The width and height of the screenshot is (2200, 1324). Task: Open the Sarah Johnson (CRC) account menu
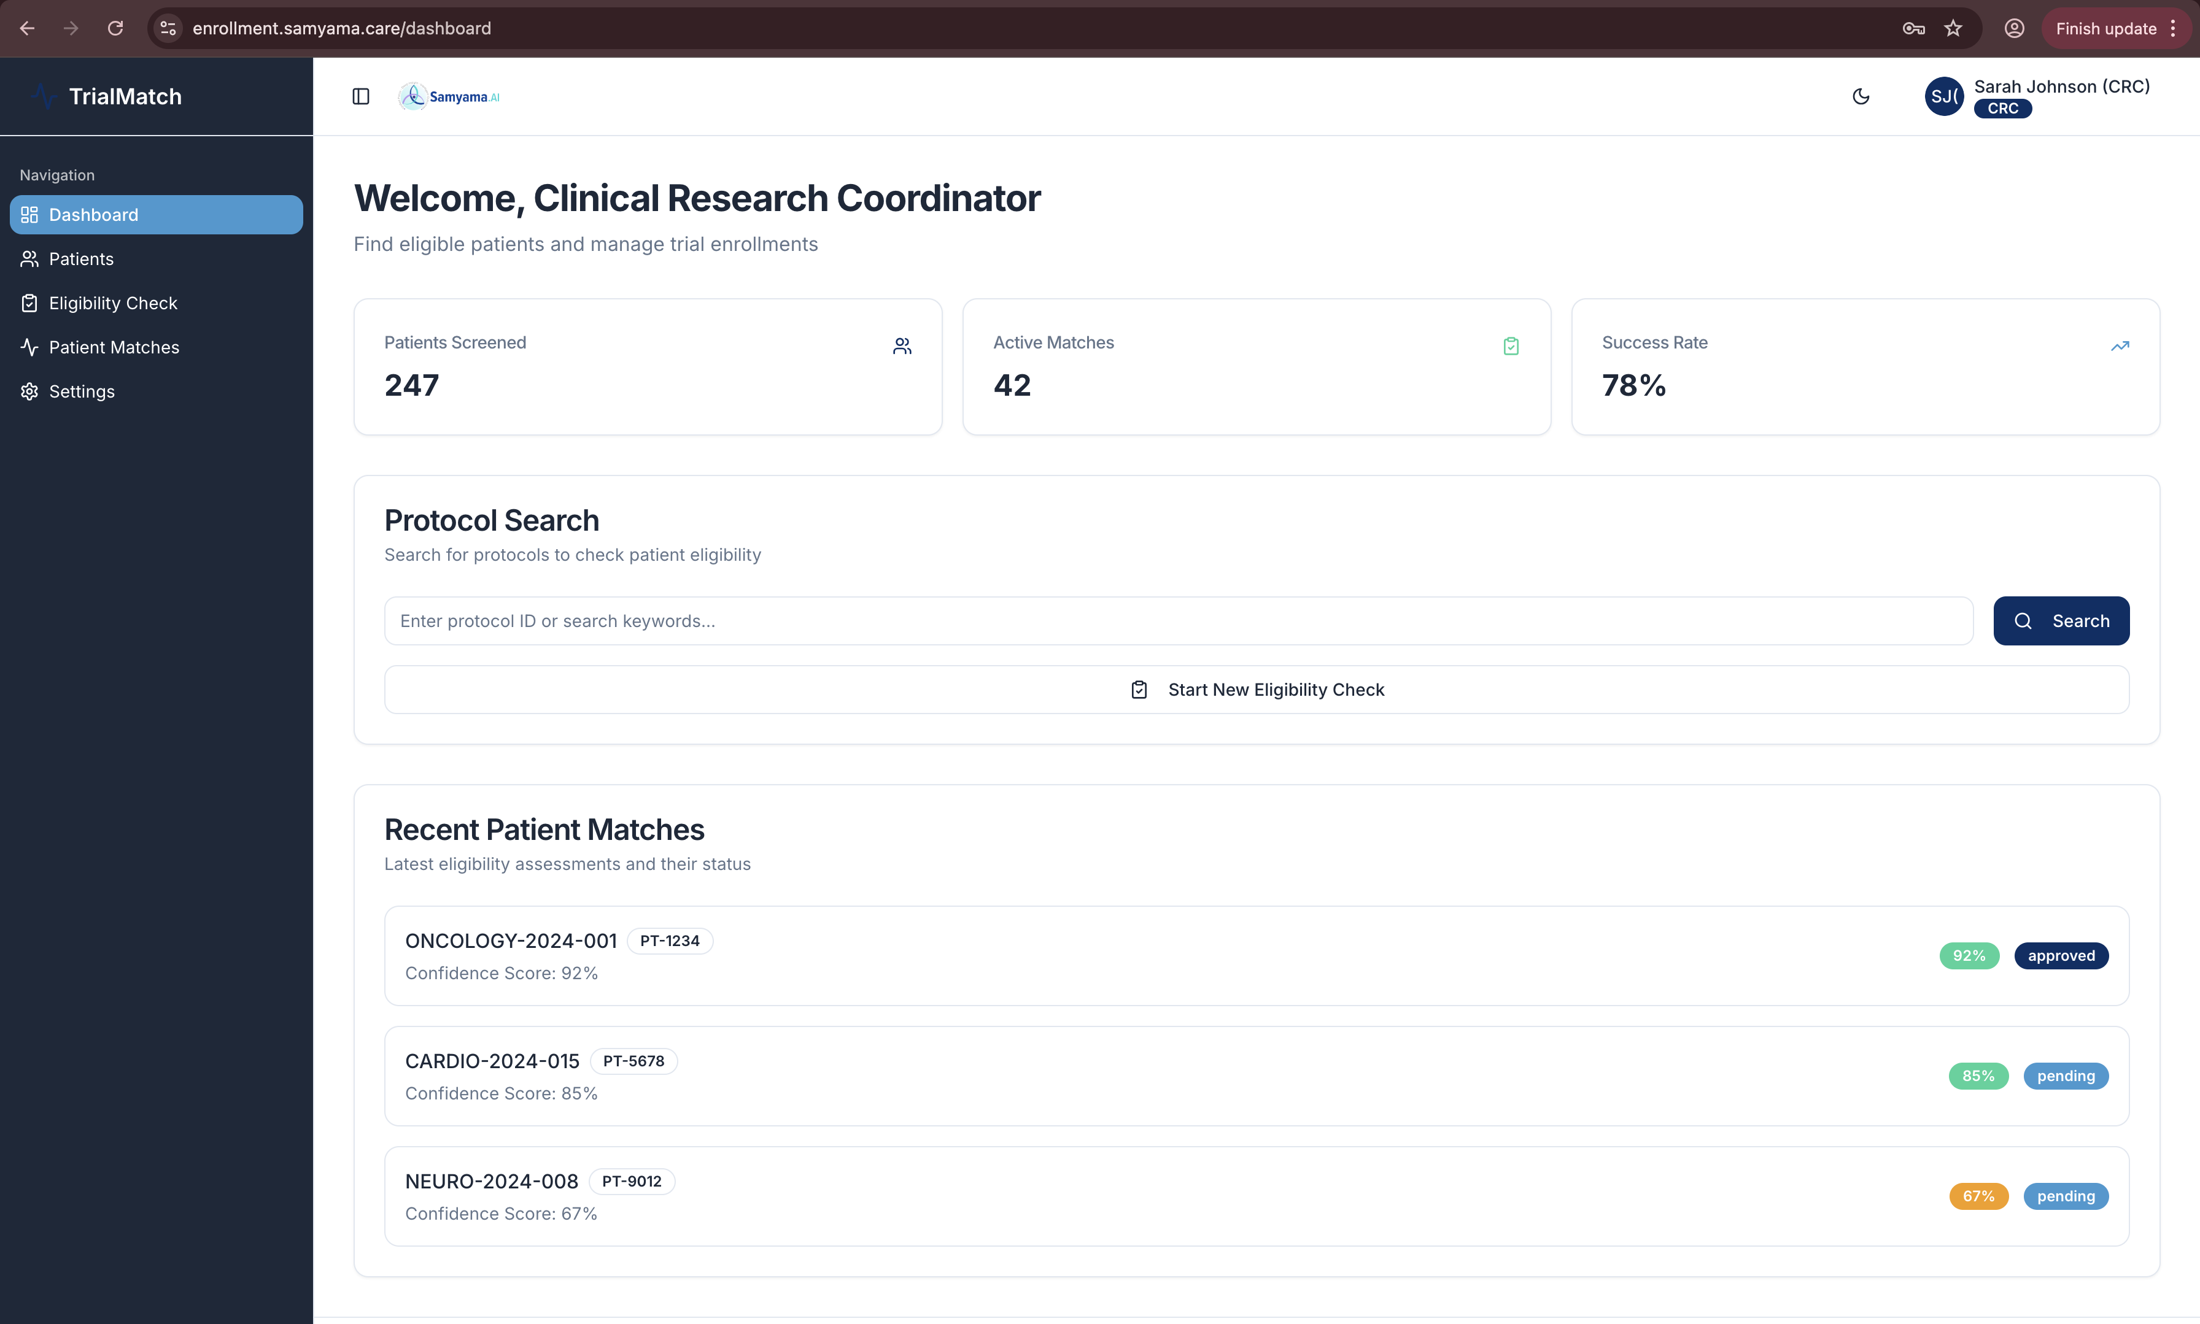click(2061, 87)
